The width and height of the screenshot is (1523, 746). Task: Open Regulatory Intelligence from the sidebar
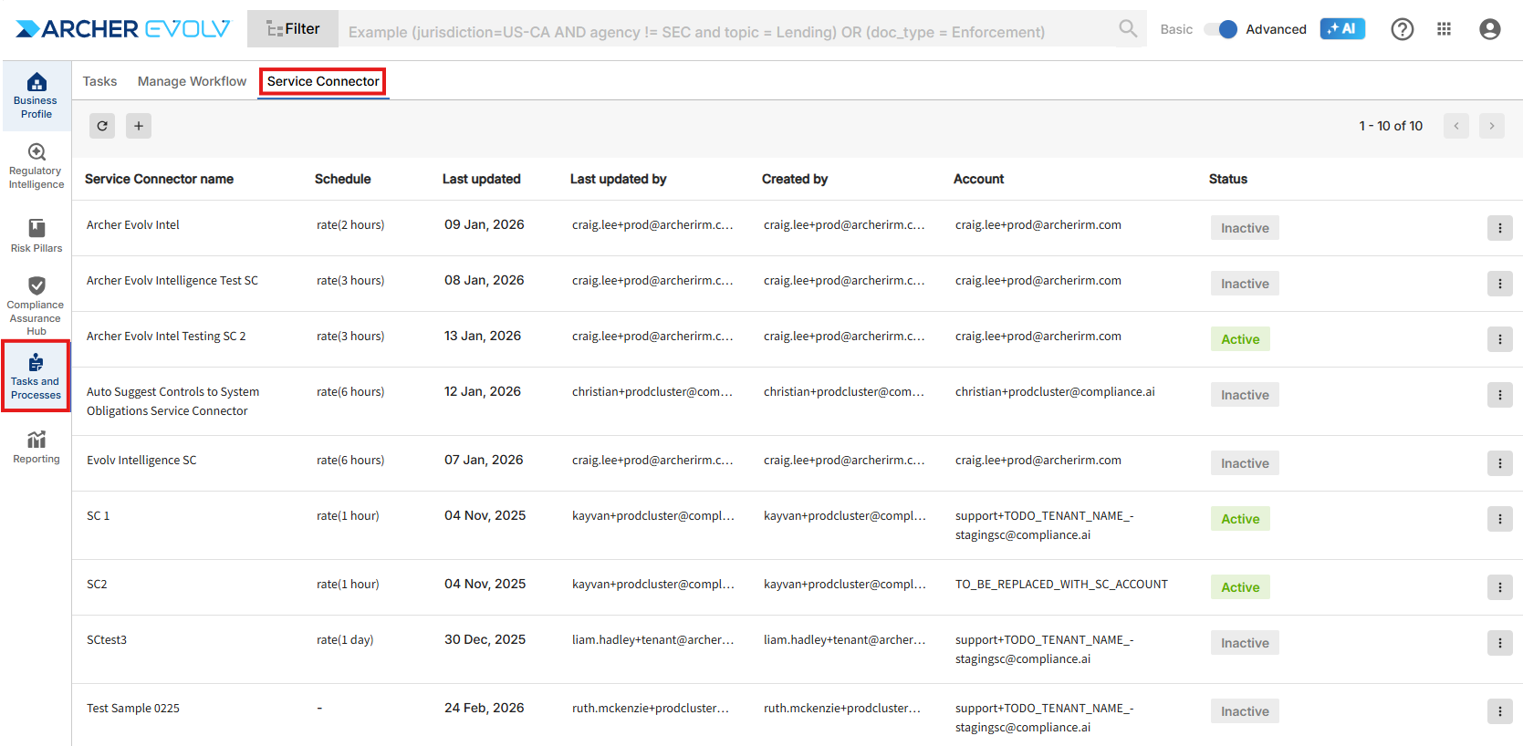[37, 166]
